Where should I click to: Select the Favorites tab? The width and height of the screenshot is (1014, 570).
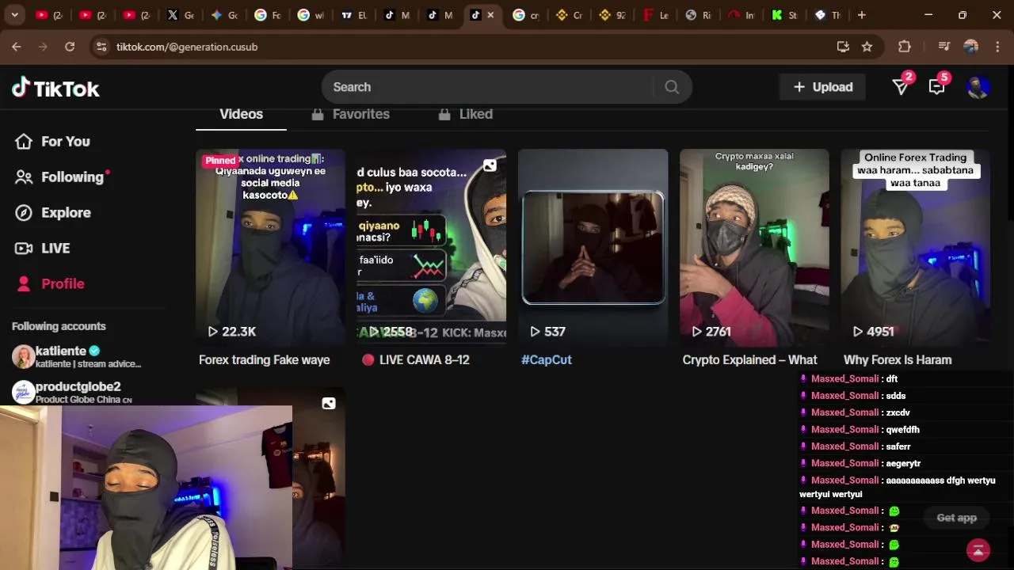[350, 115]
